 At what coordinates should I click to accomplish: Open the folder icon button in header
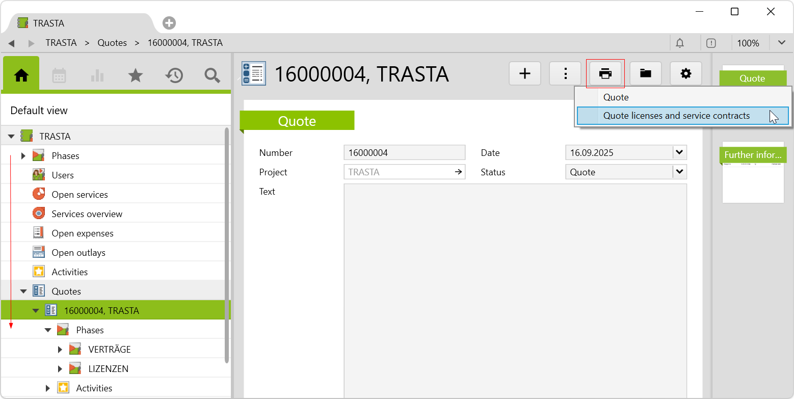click(645, 74)
